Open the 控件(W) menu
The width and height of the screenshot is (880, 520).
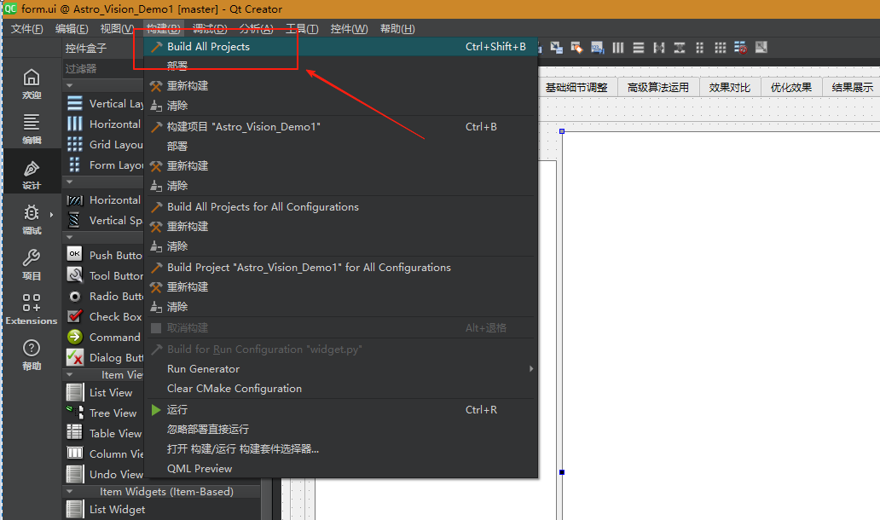tap(349, 29)
